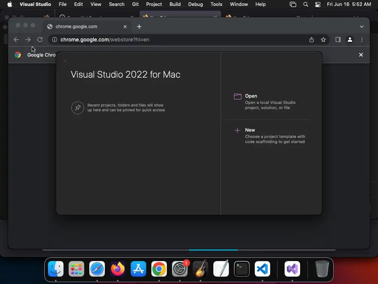This screenshot has width=378, height=284.
Task: Open TextEdit from the Dock
Action: (221, 269)
